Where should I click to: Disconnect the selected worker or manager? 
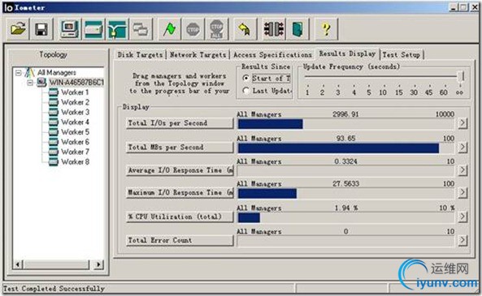[274, 29]
